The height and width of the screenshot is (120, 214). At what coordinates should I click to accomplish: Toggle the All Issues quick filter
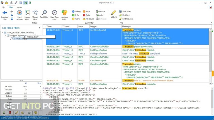tap(88, 19)
